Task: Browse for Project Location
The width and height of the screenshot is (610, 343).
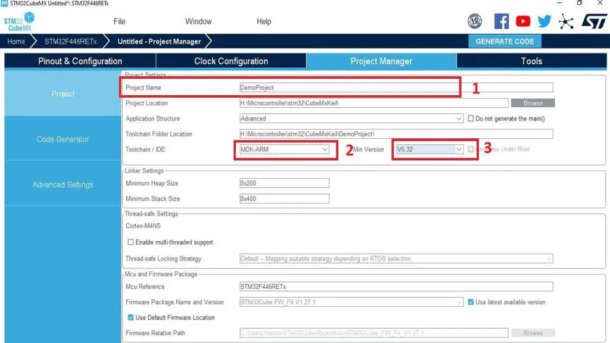Action: tap(533, 103)
